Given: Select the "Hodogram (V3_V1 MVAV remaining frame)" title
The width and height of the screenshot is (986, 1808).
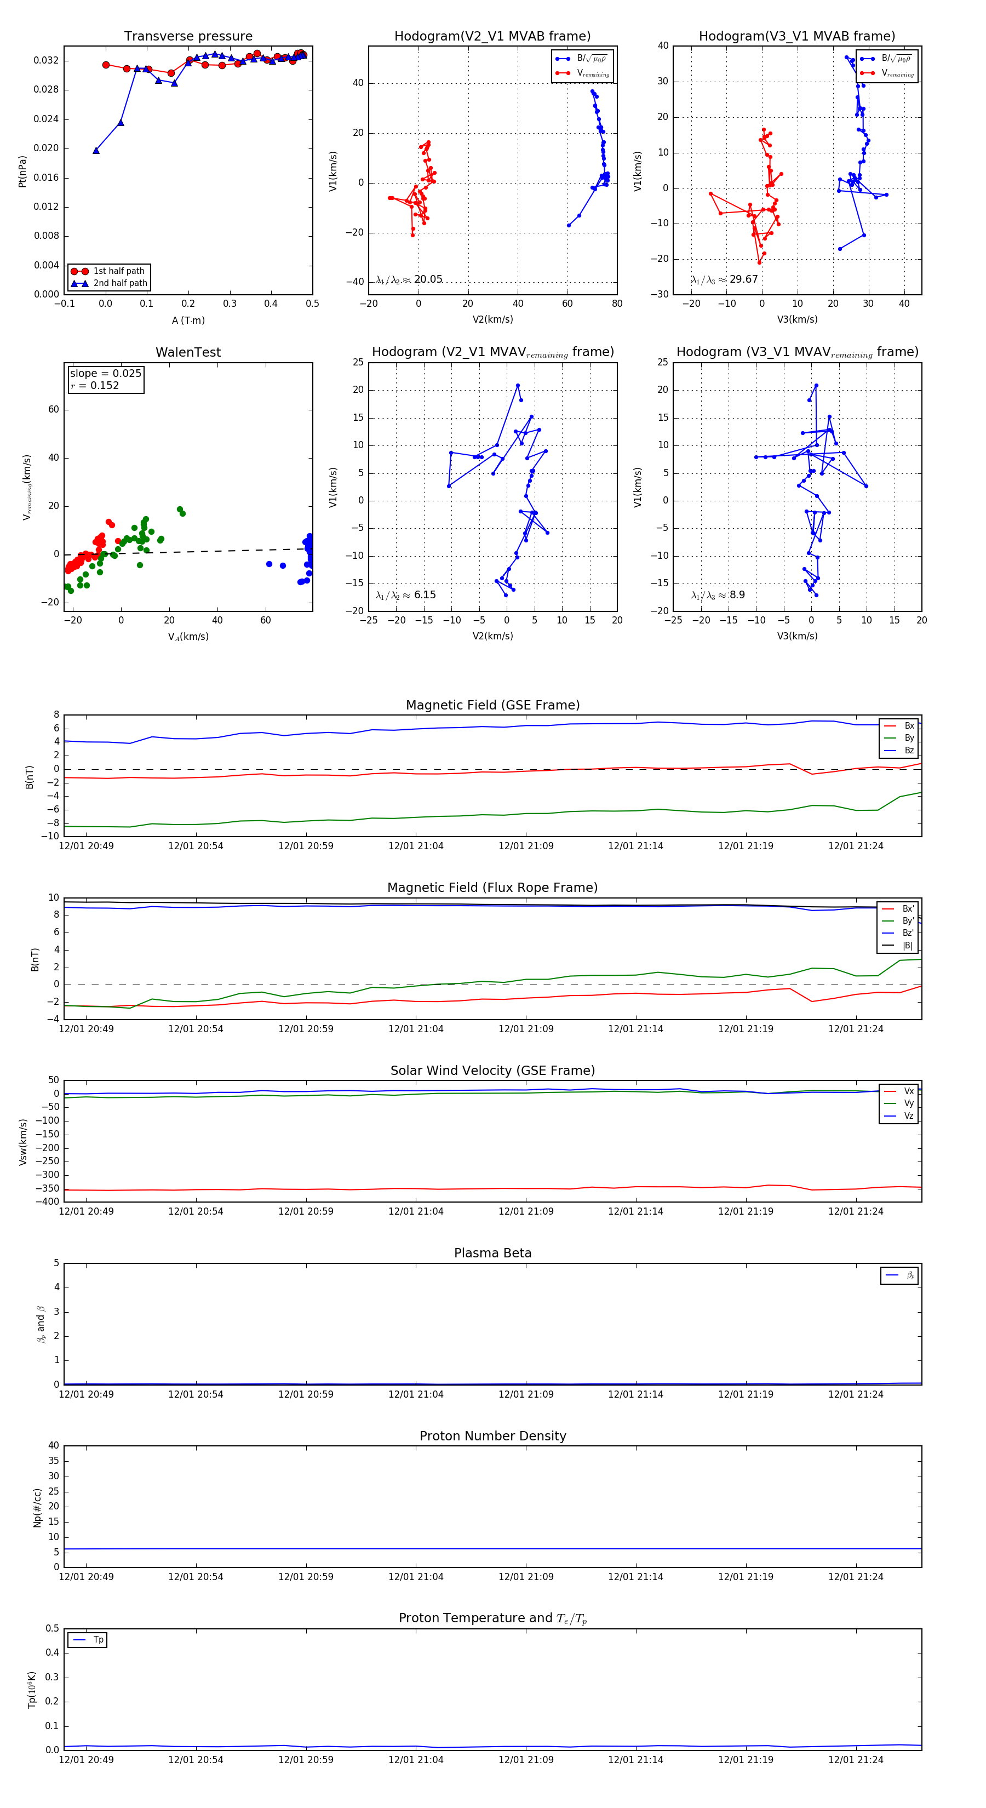Looking at the screenshot, I should [797, 352].
